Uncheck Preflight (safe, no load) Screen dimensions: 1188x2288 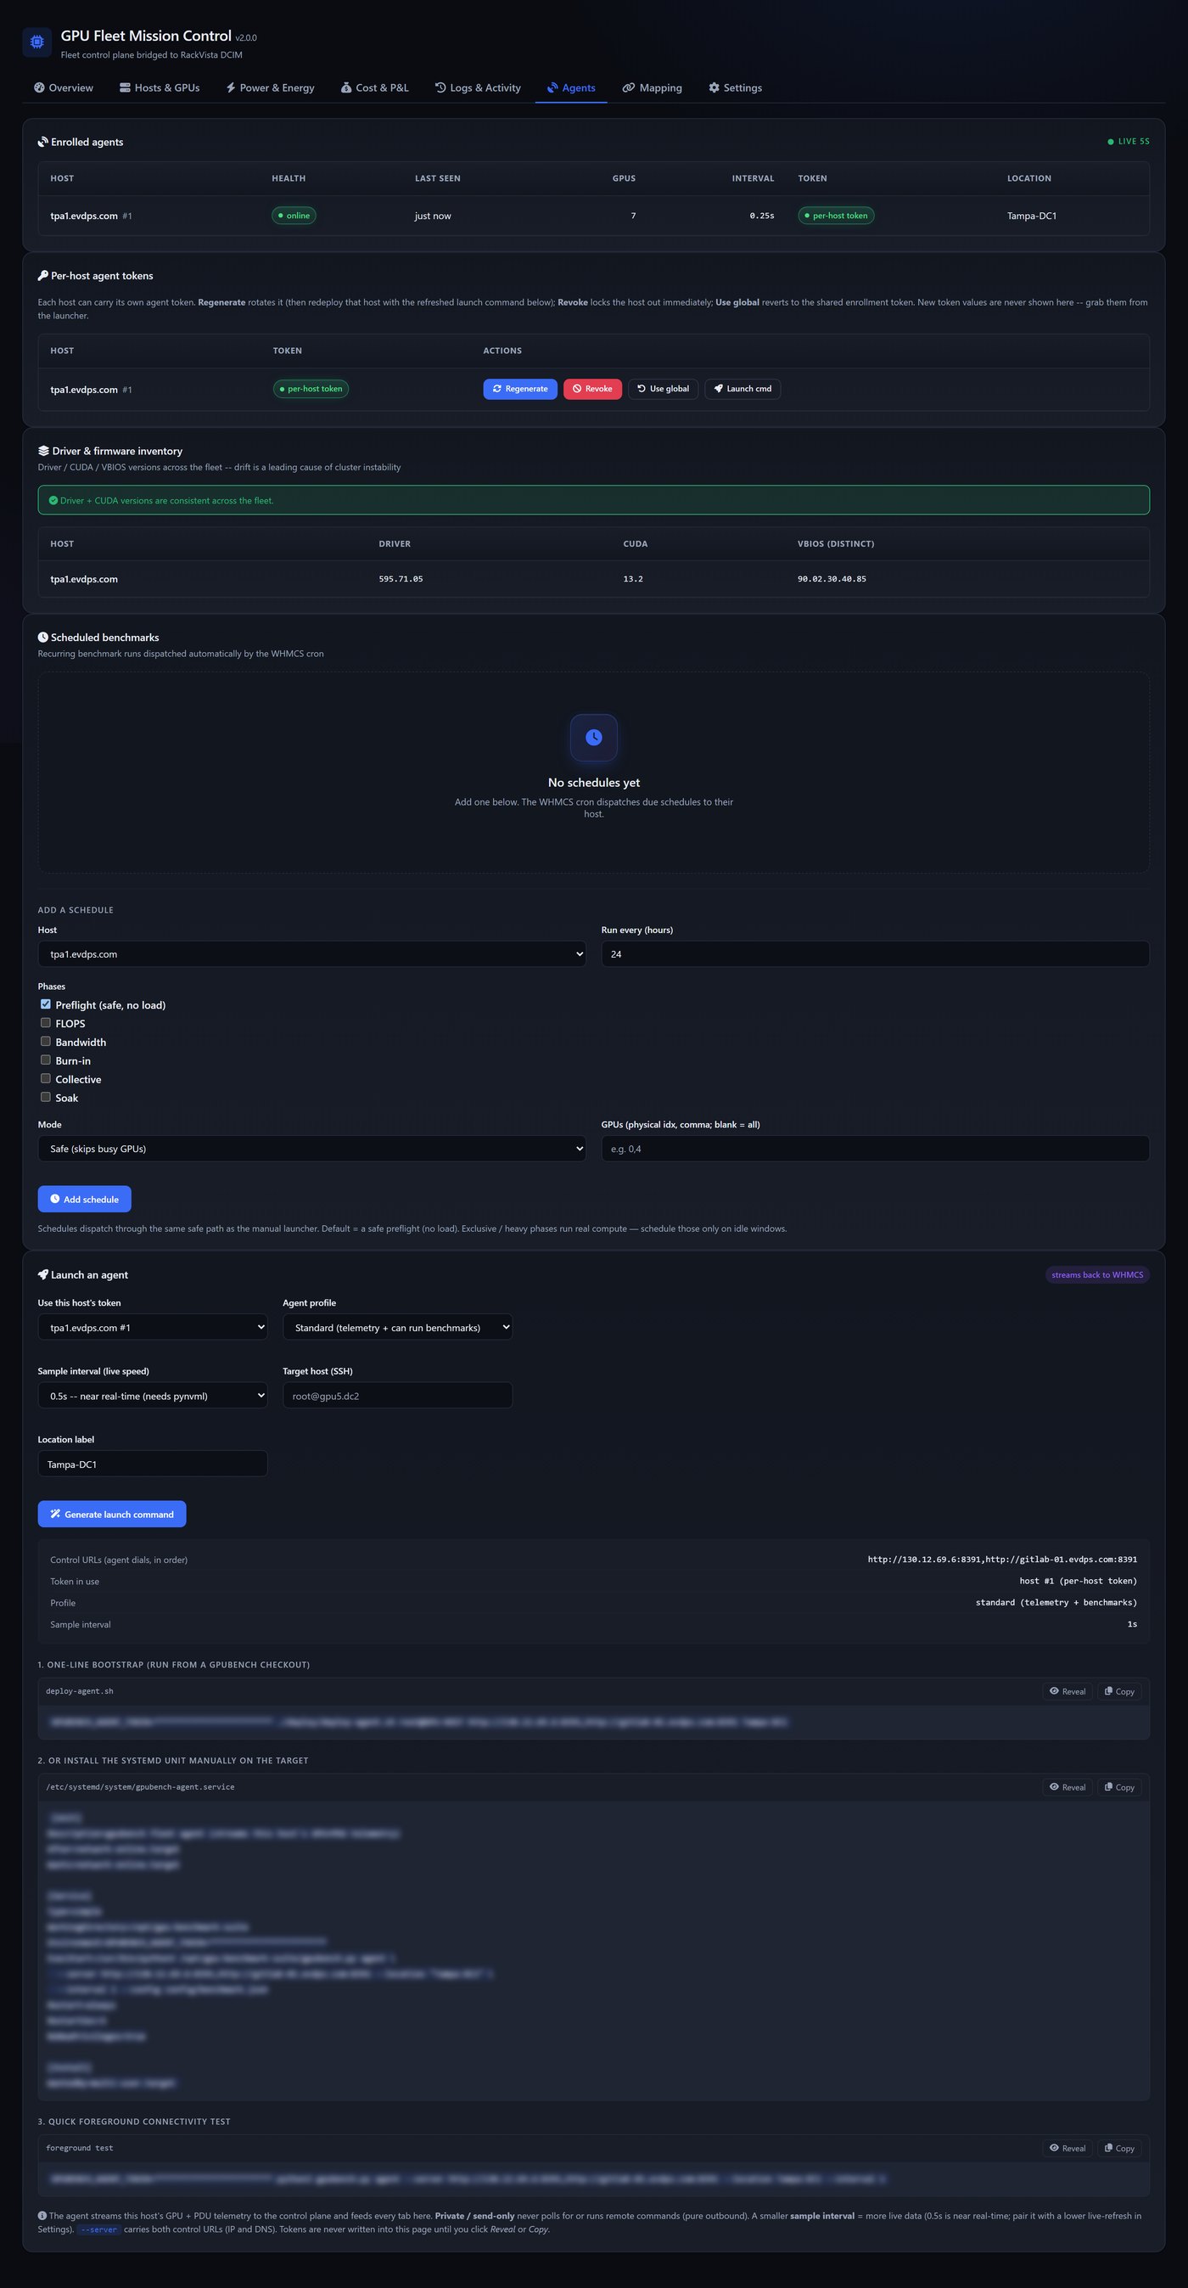[x=45, y=1004]
